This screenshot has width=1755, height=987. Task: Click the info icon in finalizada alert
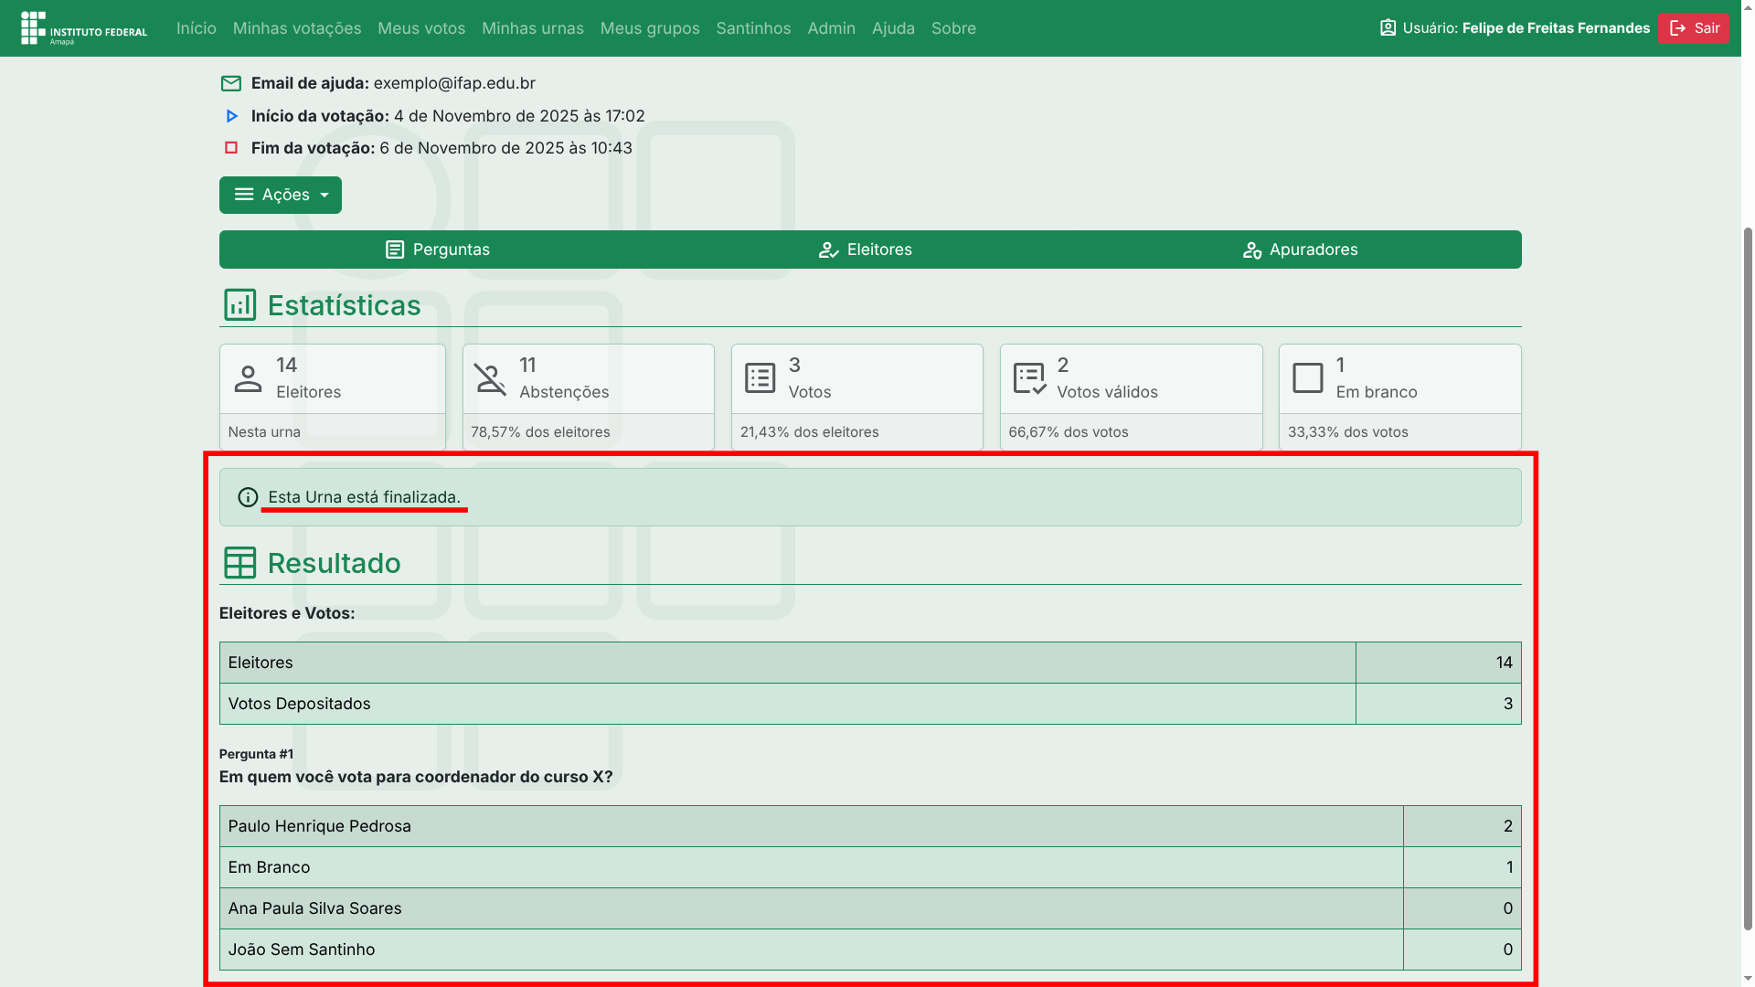(x=248, y=497)
